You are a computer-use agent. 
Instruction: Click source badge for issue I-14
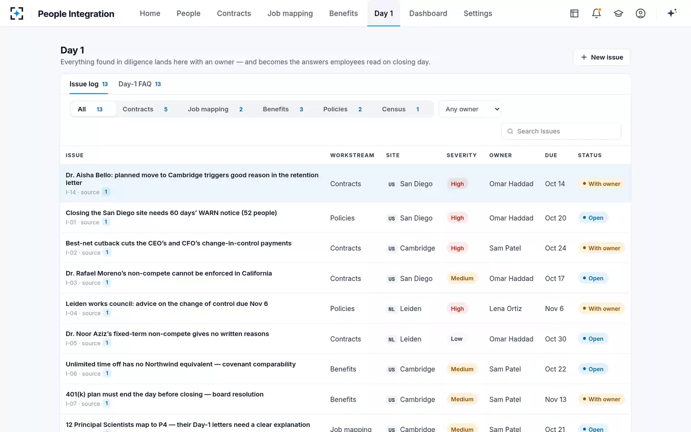click(x=106, y=192)
